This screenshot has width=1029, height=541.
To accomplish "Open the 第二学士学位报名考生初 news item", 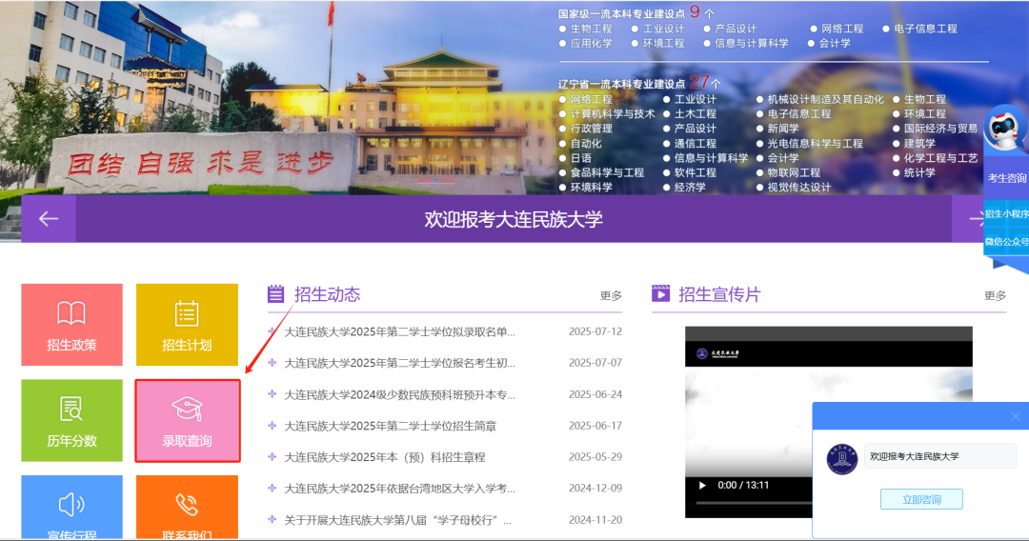I will click(x=399, y=363).
